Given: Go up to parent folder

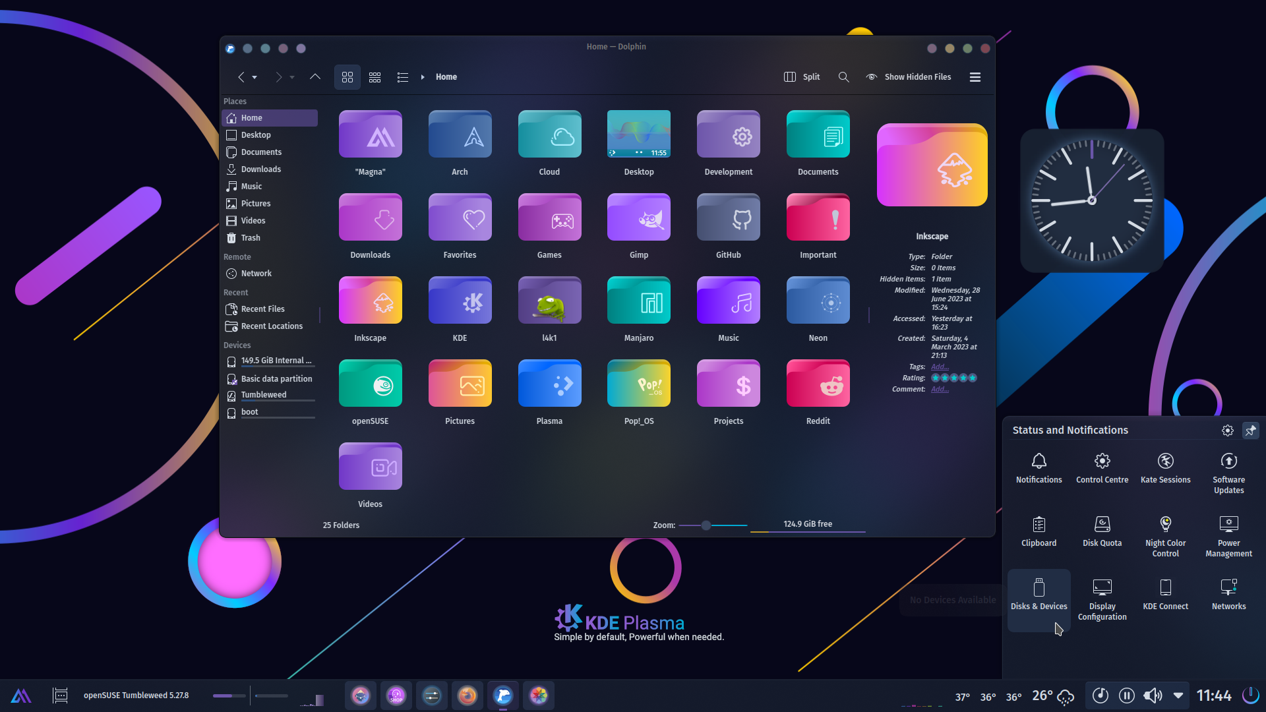Looking at the screenshot, I should (x=315, y=77).
